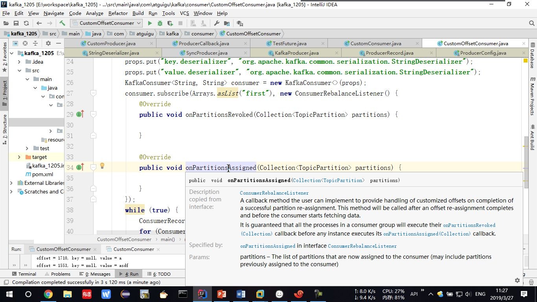
Task: Collapse the src folder node
Action: point(19,70)
